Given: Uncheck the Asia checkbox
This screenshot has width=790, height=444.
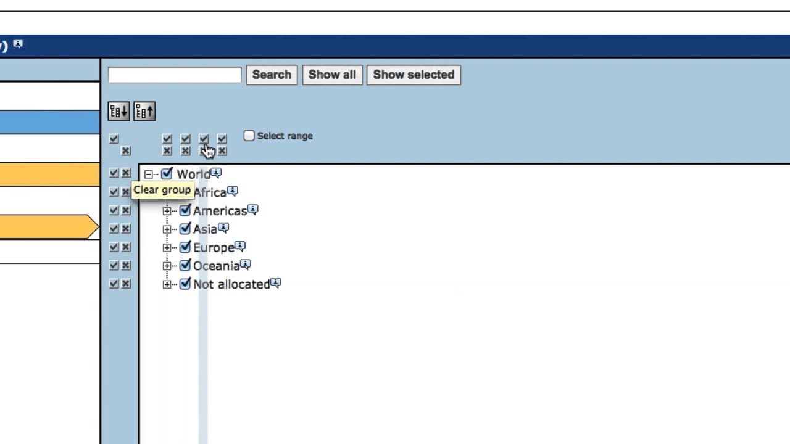Looking at the screenshot, I should pyautogui.click(x=185, y=229).
